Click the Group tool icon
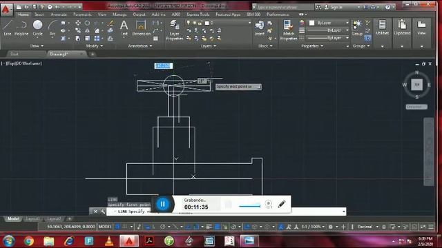Image resolution: width=442 pixels, height=248 pixels. (x=357, y=28)
